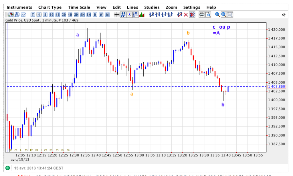Image resolution: width=293 pixels, height=176 pixels.
Task: Click the print chart icon
Action: pos(201,15)
